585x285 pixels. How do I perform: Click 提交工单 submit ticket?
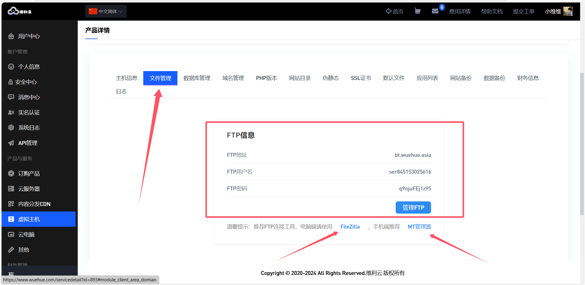[524, 11]
